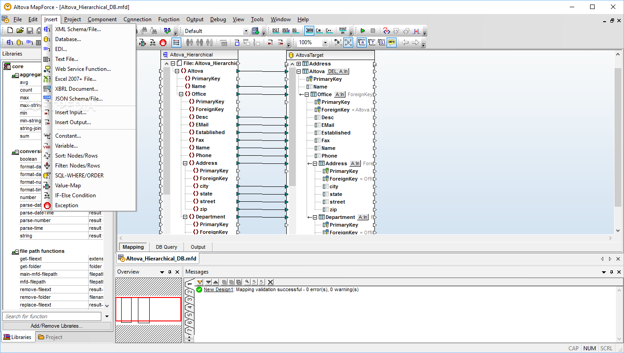Collapse the Office node in source
624x353 pixels.
(x=181, y=94)
